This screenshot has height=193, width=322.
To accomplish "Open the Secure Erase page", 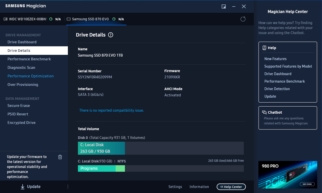I will (19, 106).
